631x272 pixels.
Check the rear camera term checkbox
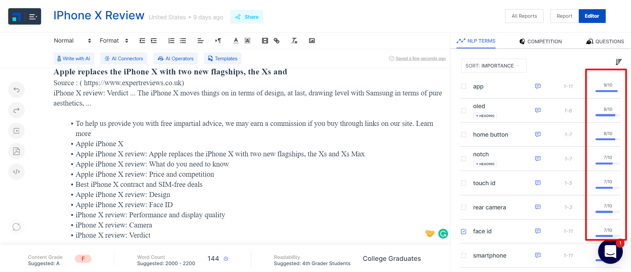pyautogui.click(x=464, y=207)
